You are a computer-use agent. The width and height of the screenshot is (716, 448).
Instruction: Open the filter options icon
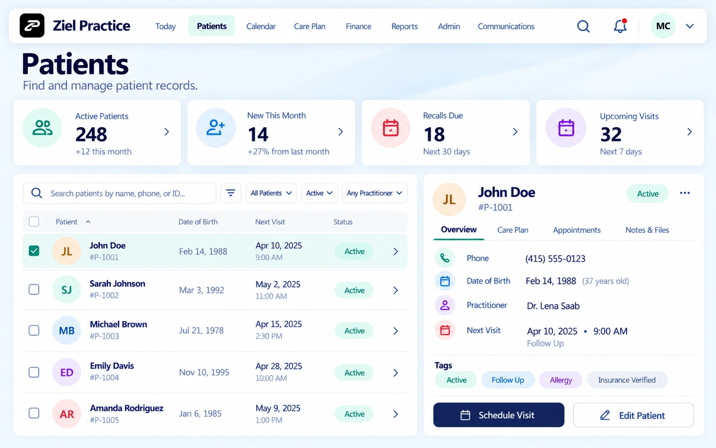pos(231,193)
